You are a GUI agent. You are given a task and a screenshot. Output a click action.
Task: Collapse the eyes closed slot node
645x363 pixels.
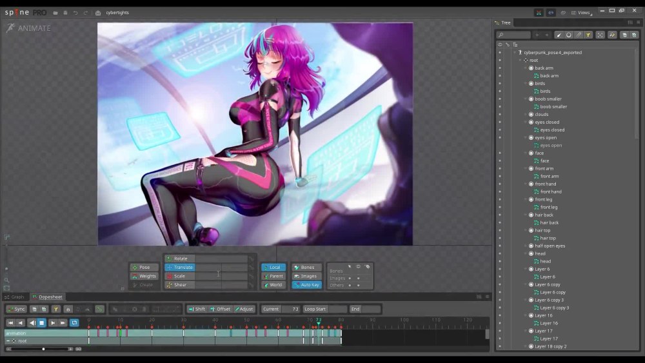pos(526,122)
